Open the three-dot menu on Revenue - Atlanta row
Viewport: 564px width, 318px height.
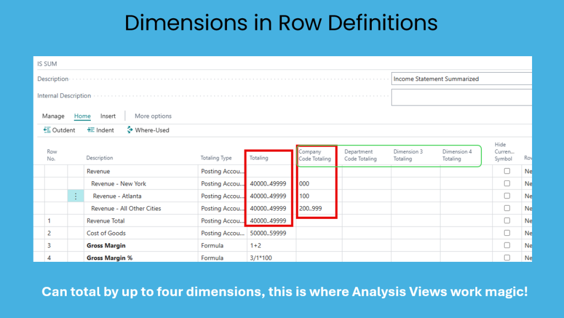(76, 196)
